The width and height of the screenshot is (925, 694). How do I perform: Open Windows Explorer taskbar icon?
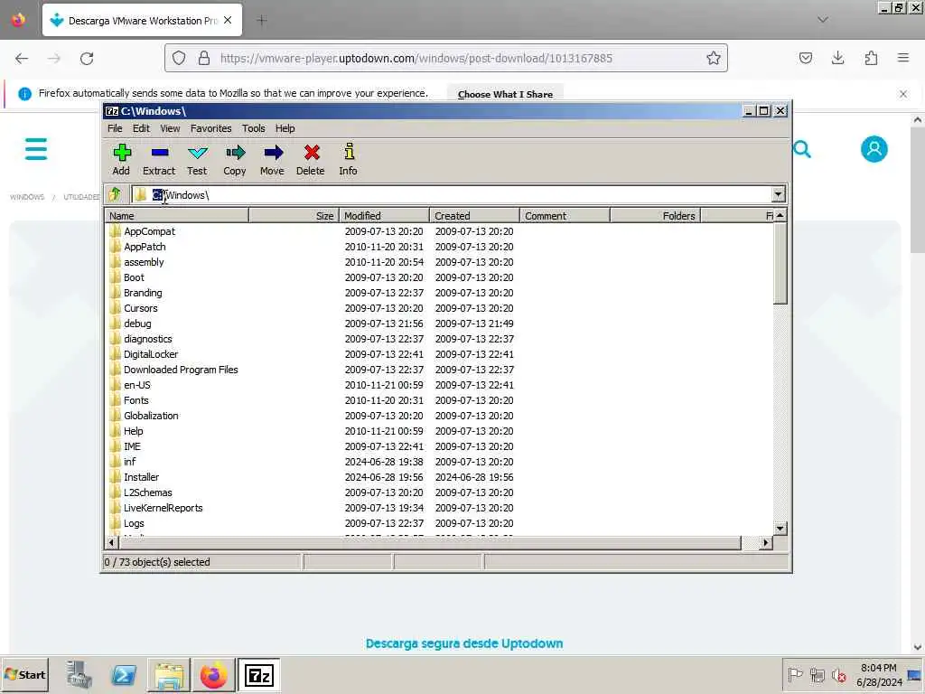[169, 674]
